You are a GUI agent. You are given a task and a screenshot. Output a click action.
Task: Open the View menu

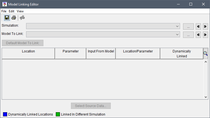coord(20,11)
